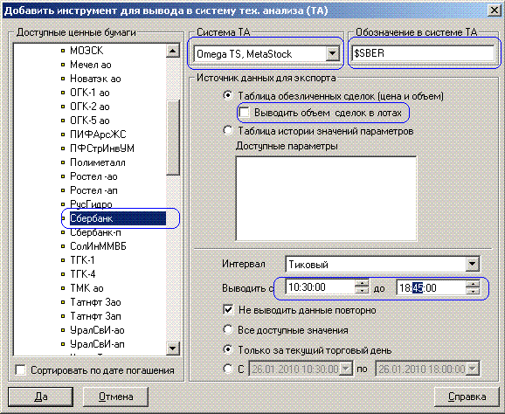Image resolution: width=505 pixels, height=414 pixels.
Task: Select ТГК-1 in the list
Action: [x=82, y=260]
